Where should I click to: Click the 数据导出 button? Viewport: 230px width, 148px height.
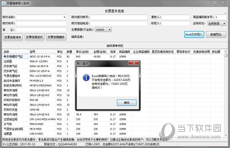click(216, 35)
